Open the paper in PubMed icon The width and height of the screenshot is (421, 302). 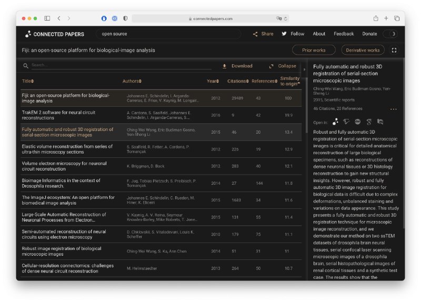[380, 122]
